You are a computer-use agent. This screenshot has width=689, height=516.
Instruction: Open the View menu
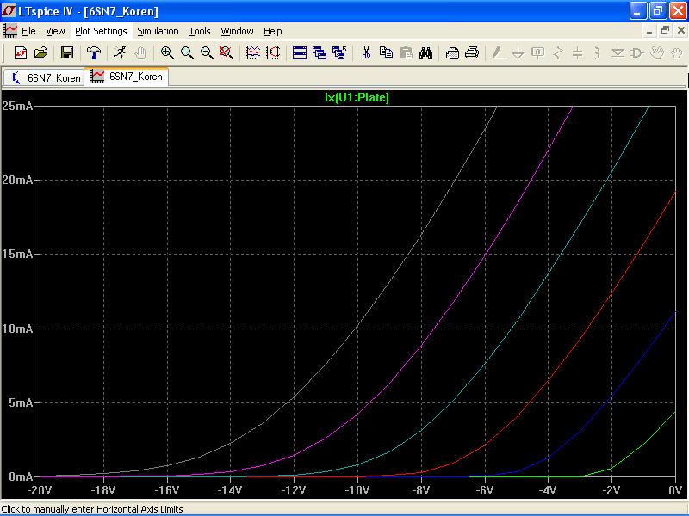click(x=55, y=31)
